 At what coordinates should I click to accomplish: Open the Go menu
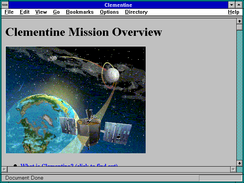tap(56, 12)
